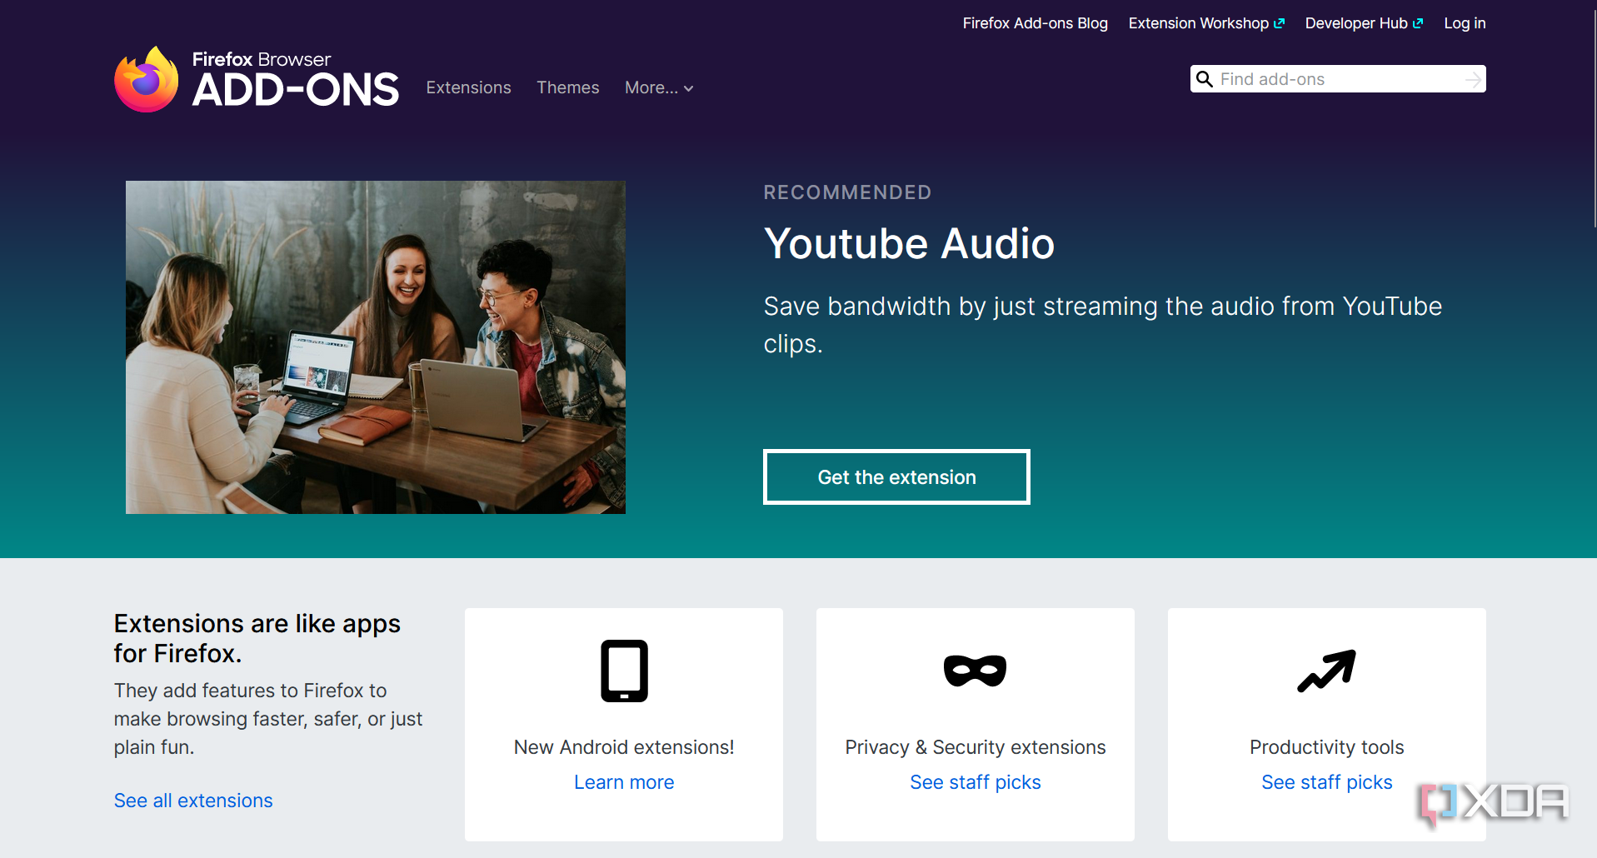Click the magnifying glass search icon
Image resolution: width=1597 pixels, height=858 pixels.
[1205, 79]
